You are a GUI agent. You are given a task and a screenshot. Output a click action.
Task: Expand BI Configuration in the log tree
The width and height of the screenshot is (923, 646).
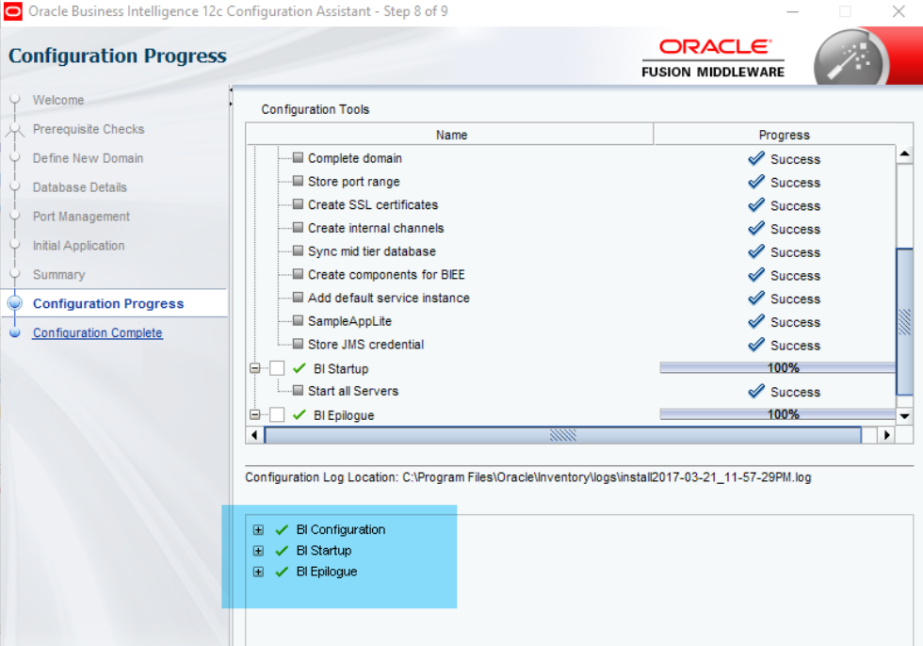(258, 529)
